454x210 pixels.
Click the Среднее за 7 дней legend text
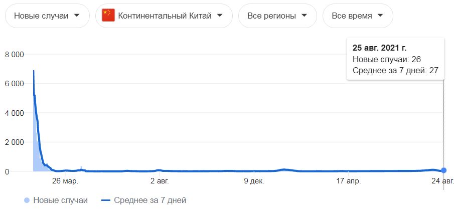click(150, 200)
